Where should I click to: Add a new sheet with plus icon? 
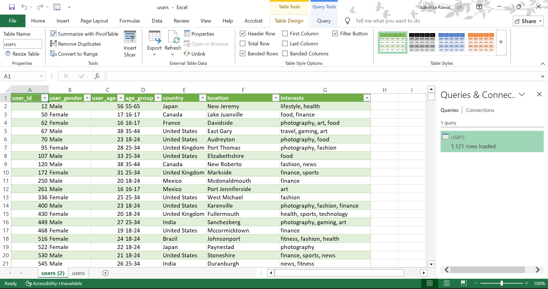click(x=105, y=273)
